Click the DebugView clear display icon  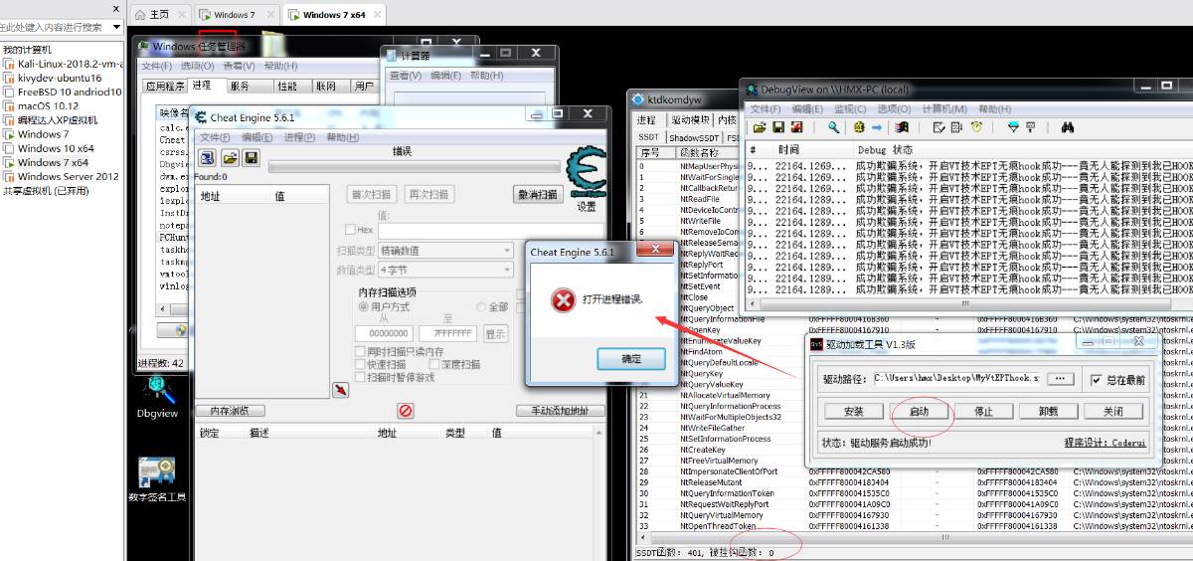[796, 127]
